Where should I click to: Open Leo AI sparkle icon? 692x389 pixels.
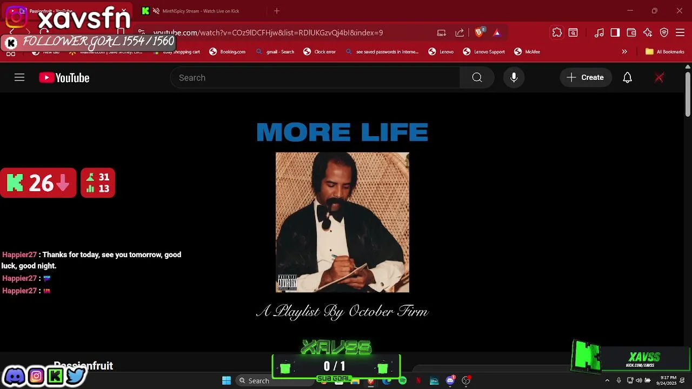[648, 32]
